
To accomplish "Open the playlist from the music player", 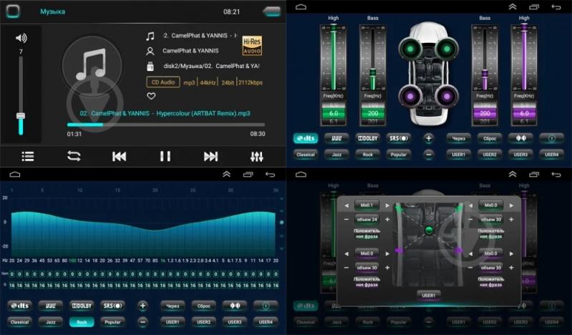I will click(28, 156).
